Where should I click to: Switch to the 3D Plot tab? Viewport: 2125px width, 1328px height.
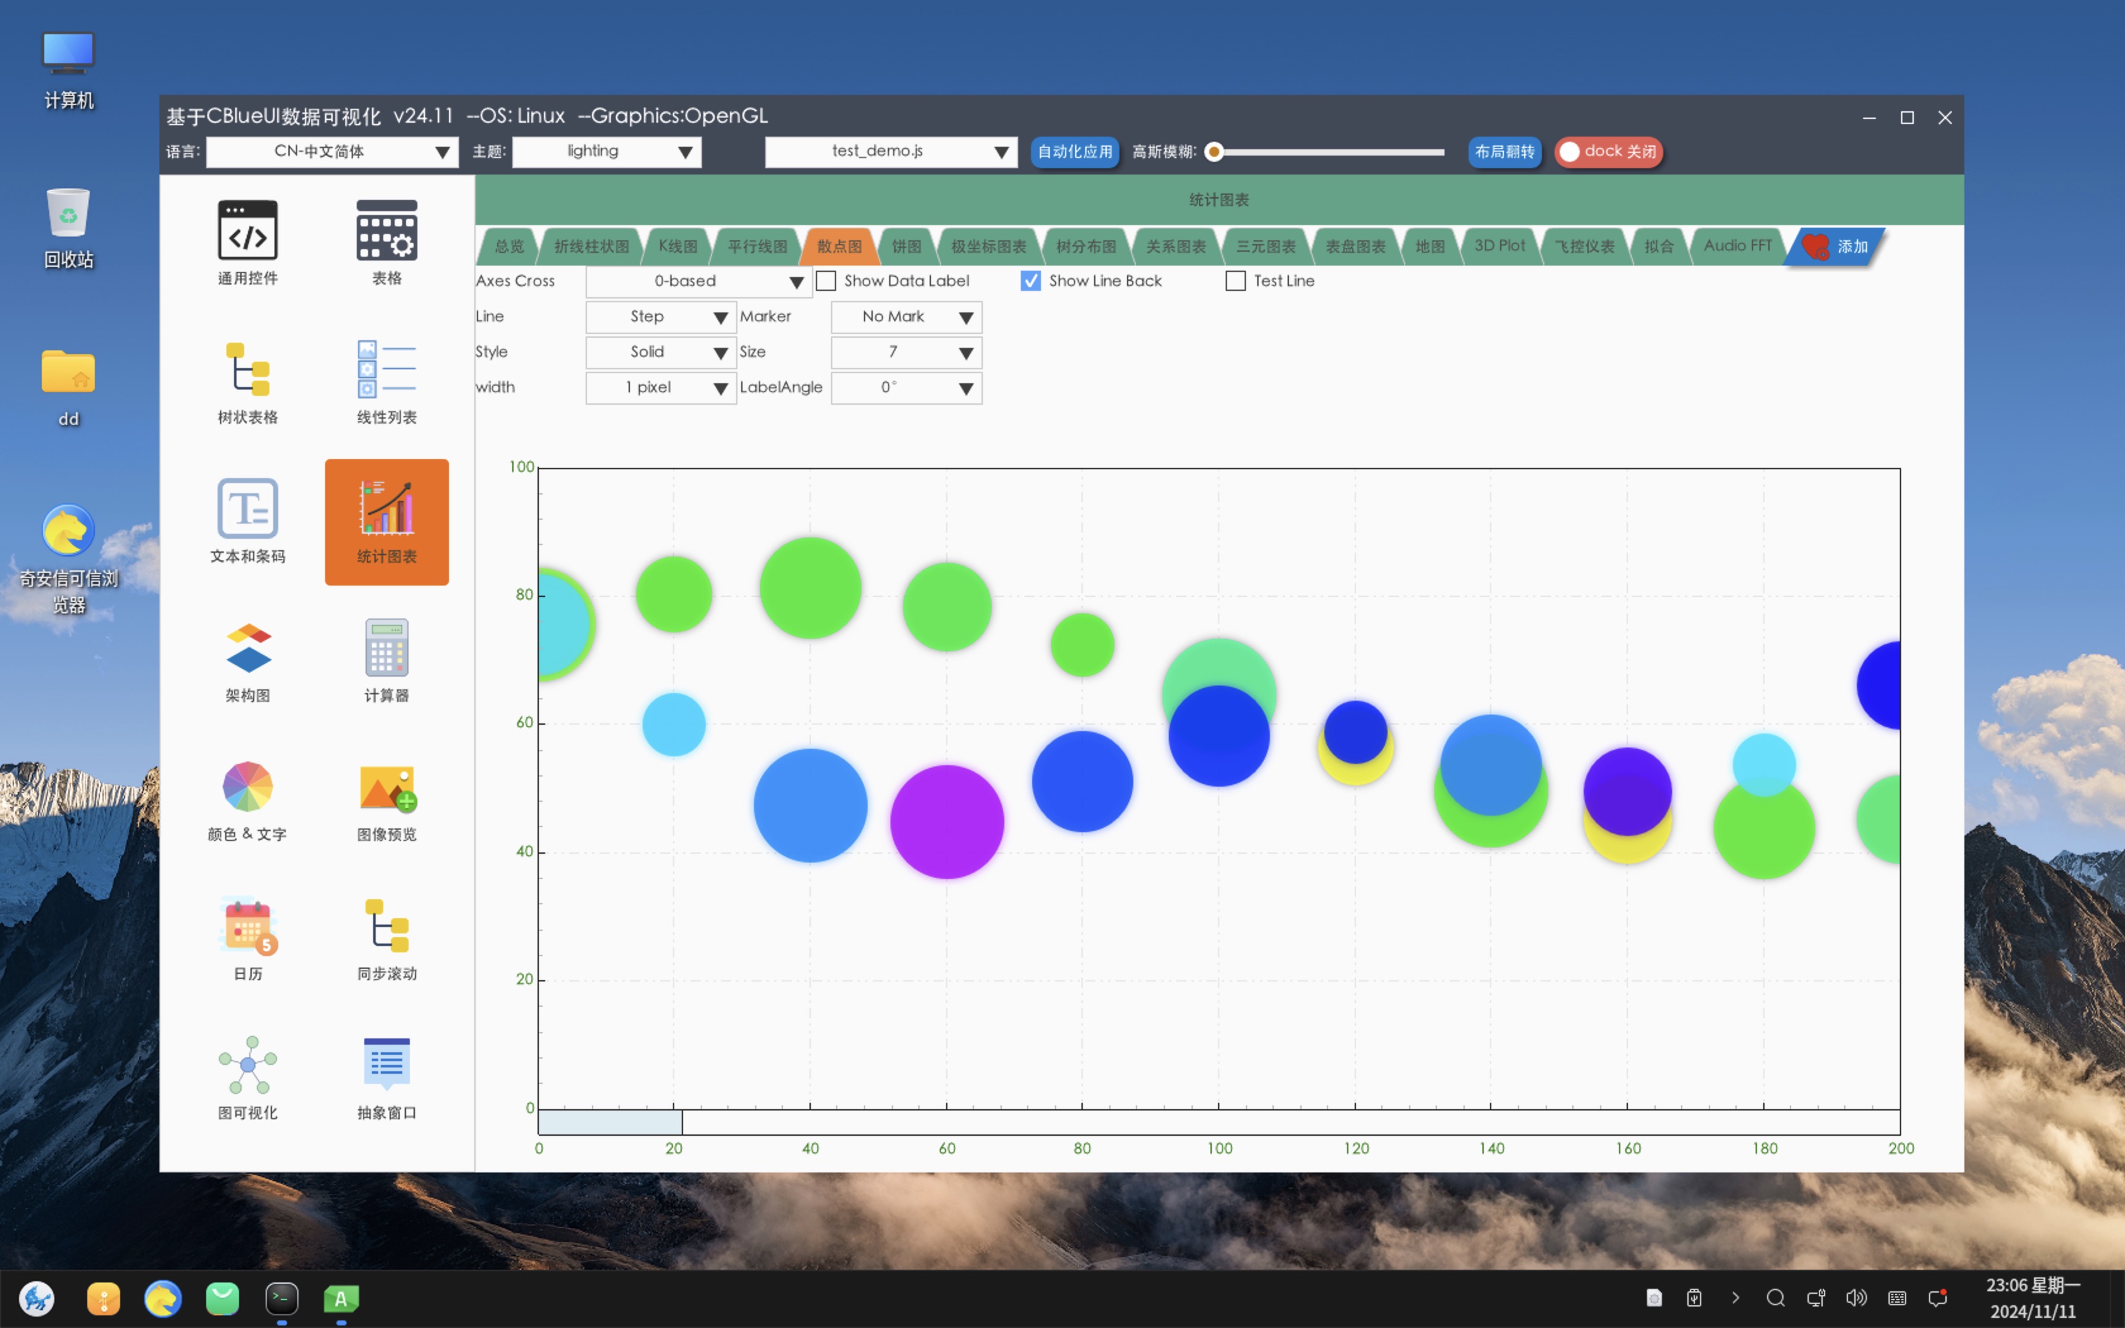click(1499, 246)
